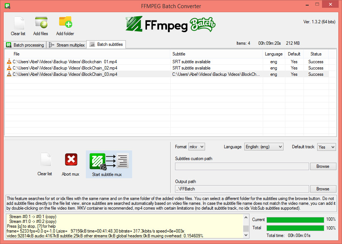342x244 pixels.
Task: Click the Total progress bar
Action: point(295,228)
